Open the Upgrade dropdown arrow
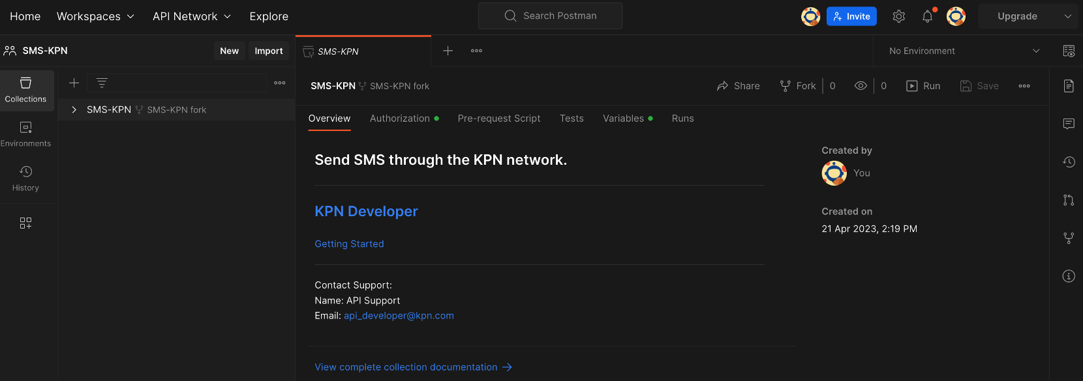 coord(1068,16)
